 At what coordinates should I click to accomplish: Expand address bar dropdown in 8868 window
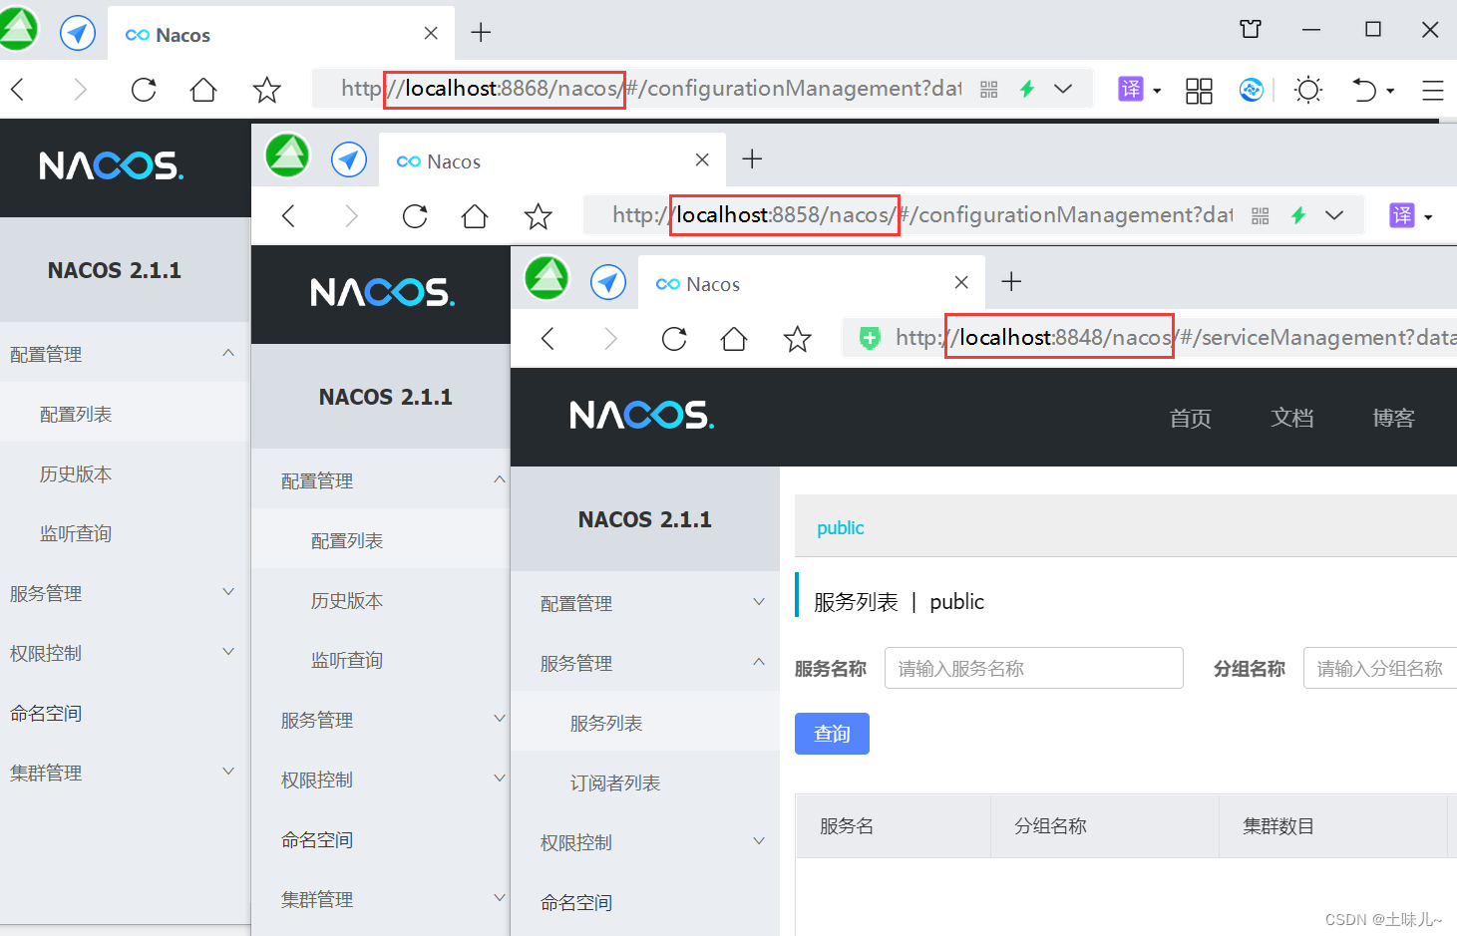pos(1063,89)
